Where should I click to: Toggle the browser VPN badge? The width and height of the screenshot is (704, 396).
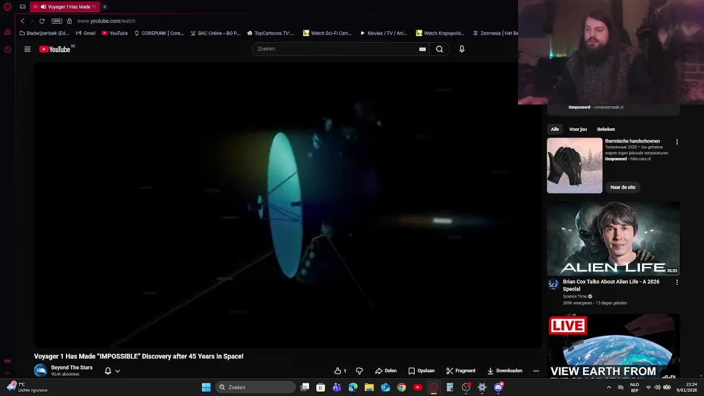57,21
